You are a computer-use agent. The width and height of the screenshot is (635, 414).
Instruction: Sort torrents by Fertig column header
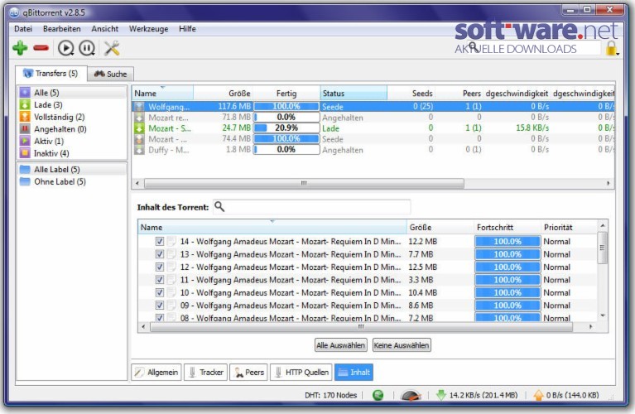286,94
